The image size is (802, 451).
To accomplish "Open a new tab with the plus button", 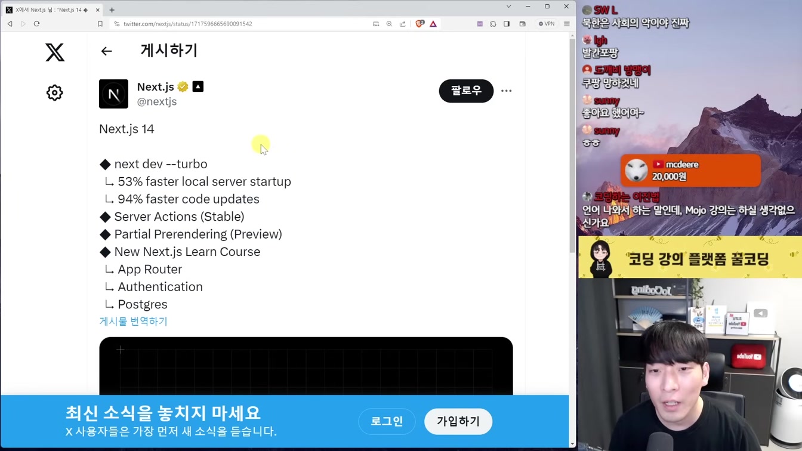I will click(112, 10).
